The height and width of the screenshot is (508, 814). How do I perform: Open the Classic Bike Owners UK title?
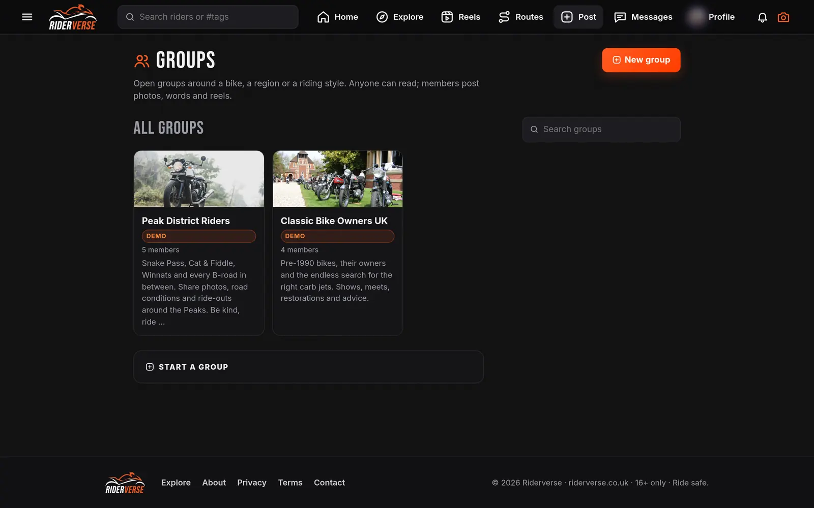pyautogui.click(x=334, y=221)
